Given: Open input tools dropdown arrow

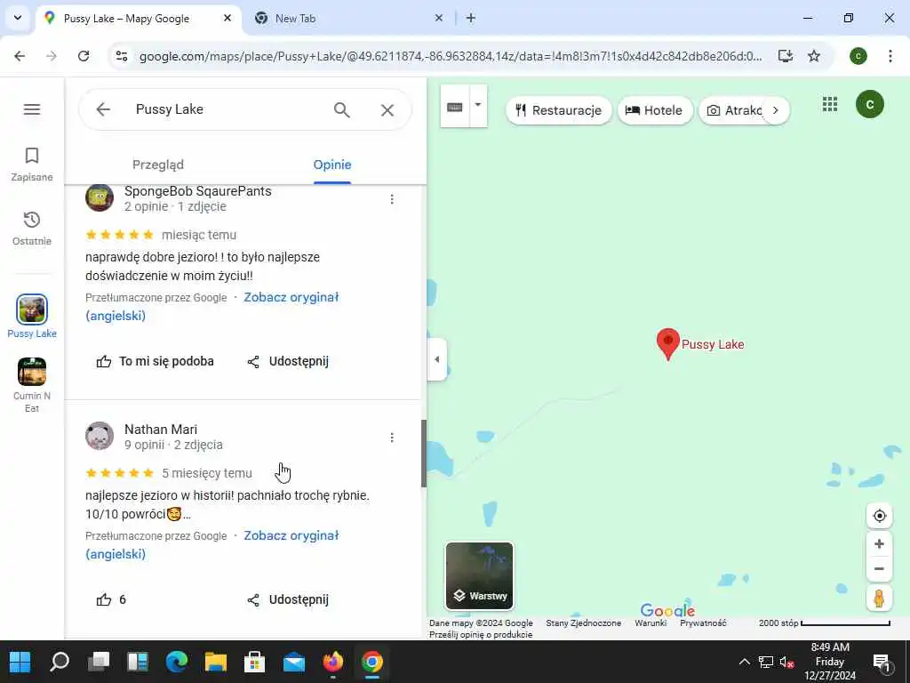Looking at the screenshot, I should 478,107.
